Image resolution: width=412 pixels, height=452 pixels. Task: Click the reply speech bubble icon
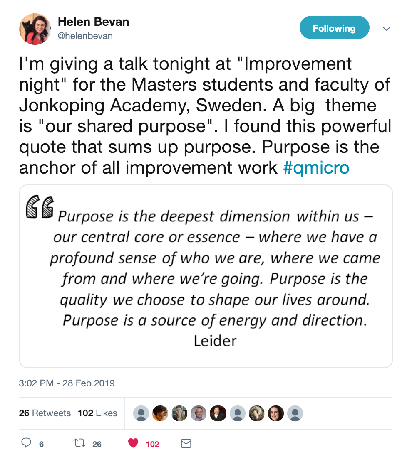[x=26, y=442]
